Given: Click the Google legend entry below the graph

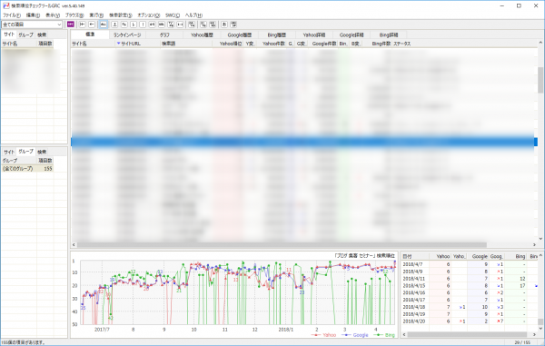Looking at the screenshot, I should click(x=355, y=335).
